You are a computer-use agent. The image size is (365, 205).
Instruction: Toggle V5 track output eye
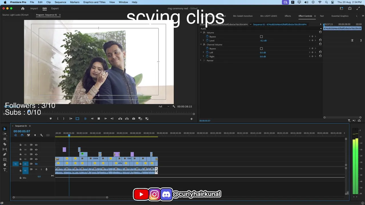click(36, 145)
